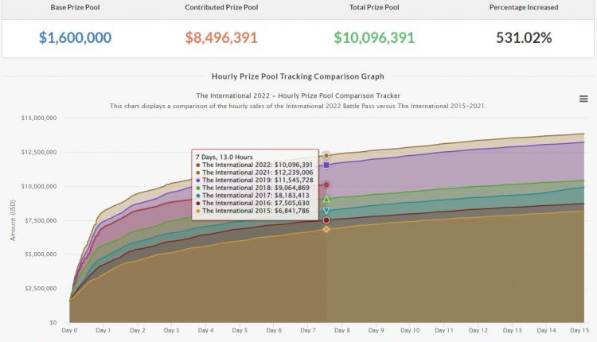This screenshot has width=597, height=342.
Task: Click the chart title The International 2022 tracker
Action: point(298,95)
